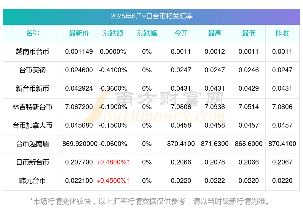Select the 韩元台币 row name
Screen dimensions: 303x211
(x=32, y=181)
